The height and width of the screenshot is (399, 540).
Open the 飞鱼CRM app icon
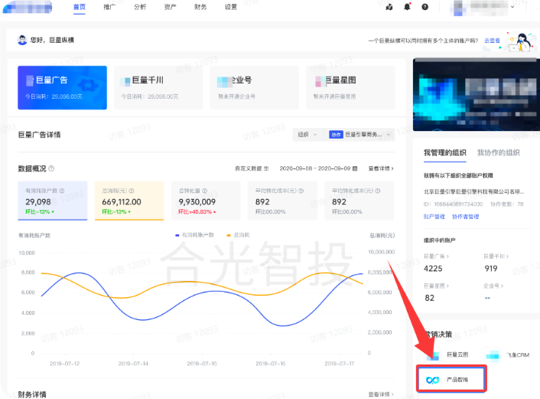point(492,355)
